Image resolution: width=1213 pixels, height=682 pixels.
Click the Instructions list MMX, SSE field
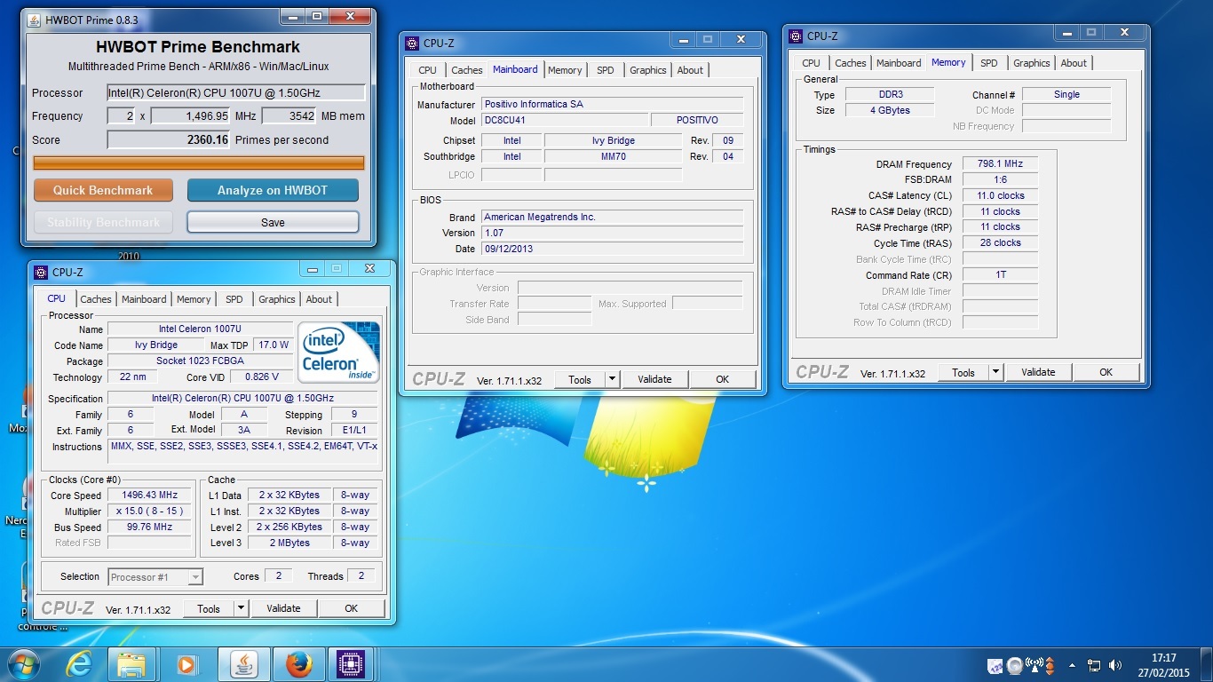(244, 451)
